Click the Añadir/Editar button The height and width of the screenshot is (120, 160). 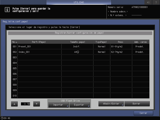point(111,104)
